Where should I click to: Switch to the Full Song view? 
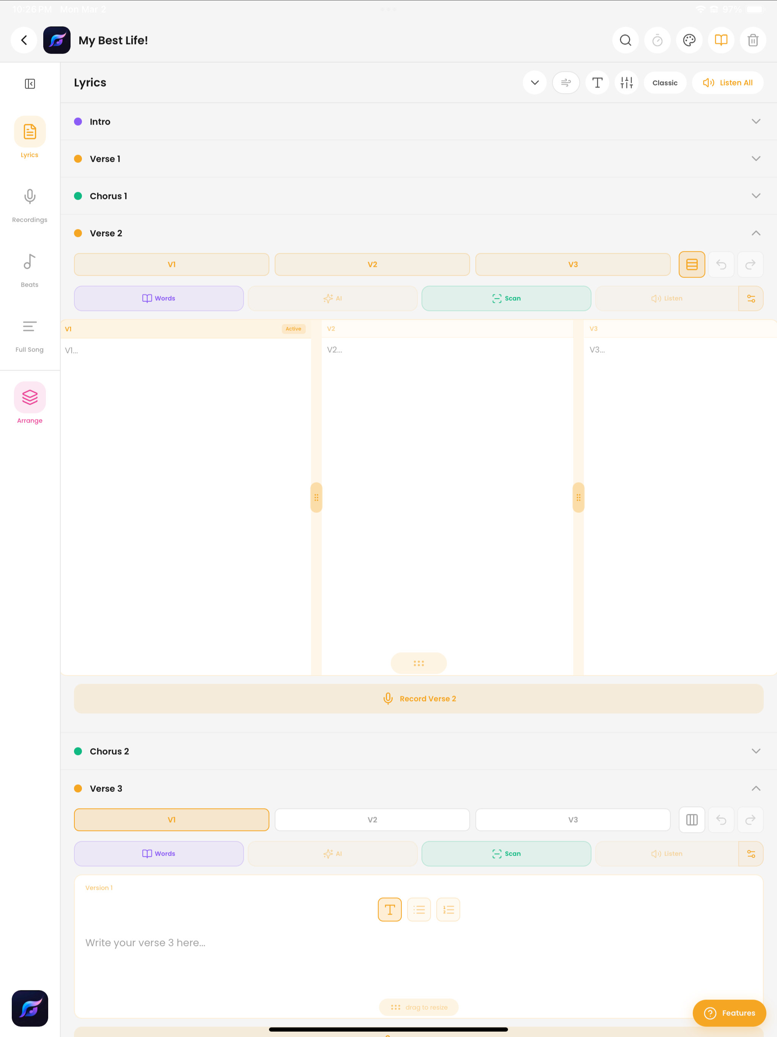point(30,335)
